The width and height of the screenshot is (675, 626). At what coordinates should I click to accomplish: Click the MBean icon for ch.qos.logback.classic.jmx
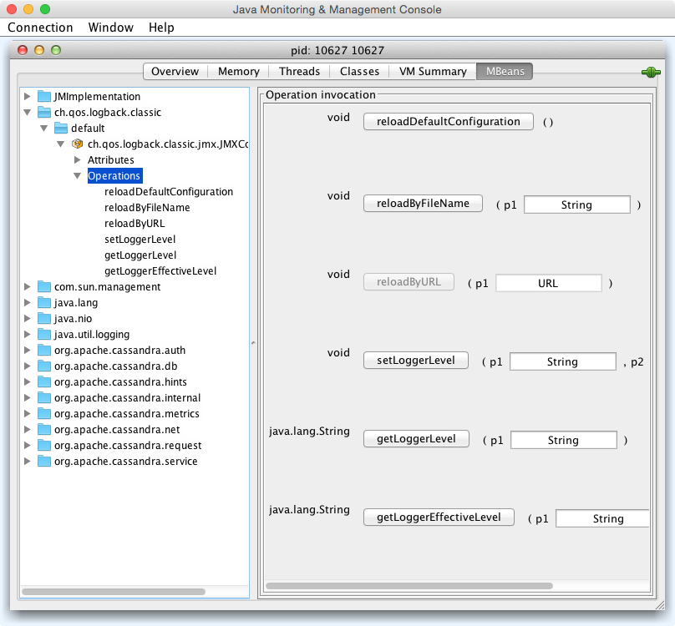point(78,144)
